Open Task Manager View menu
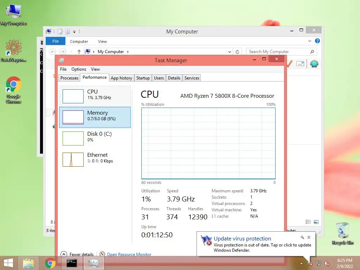360x270 pixels. (95, 69)
